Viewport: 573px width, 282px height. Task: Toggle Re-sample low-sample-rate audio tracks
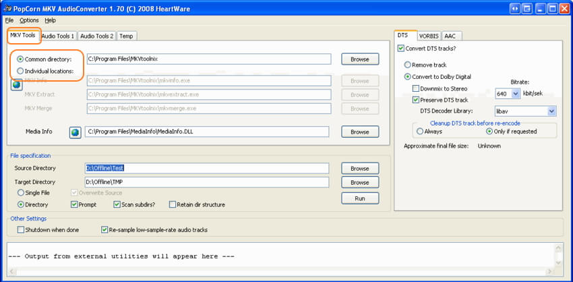[x=104, y=230]
